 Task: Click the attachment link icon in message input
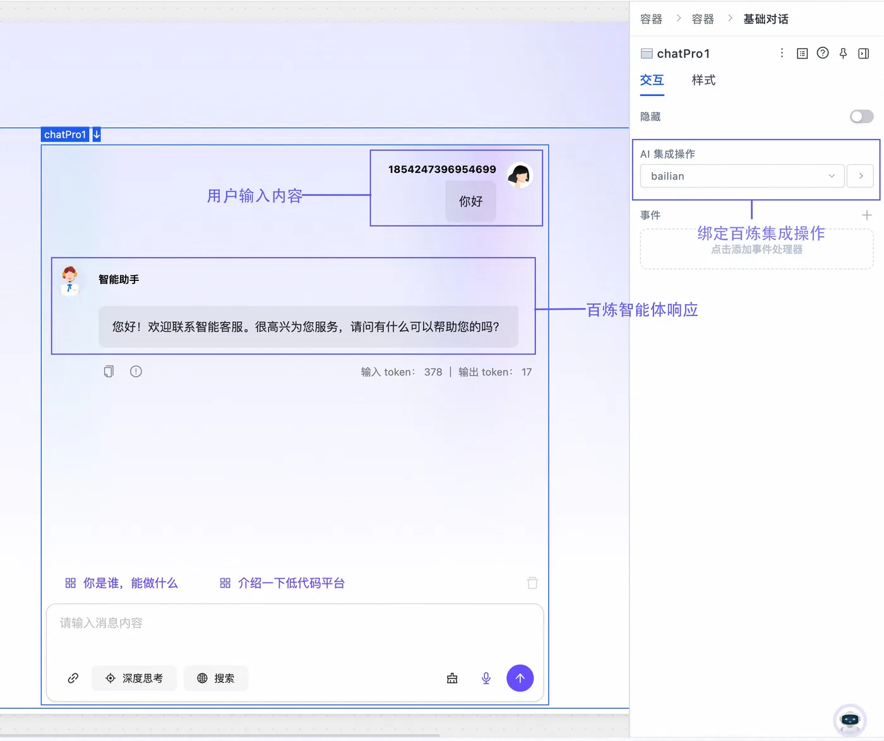[x=73, y=678]
